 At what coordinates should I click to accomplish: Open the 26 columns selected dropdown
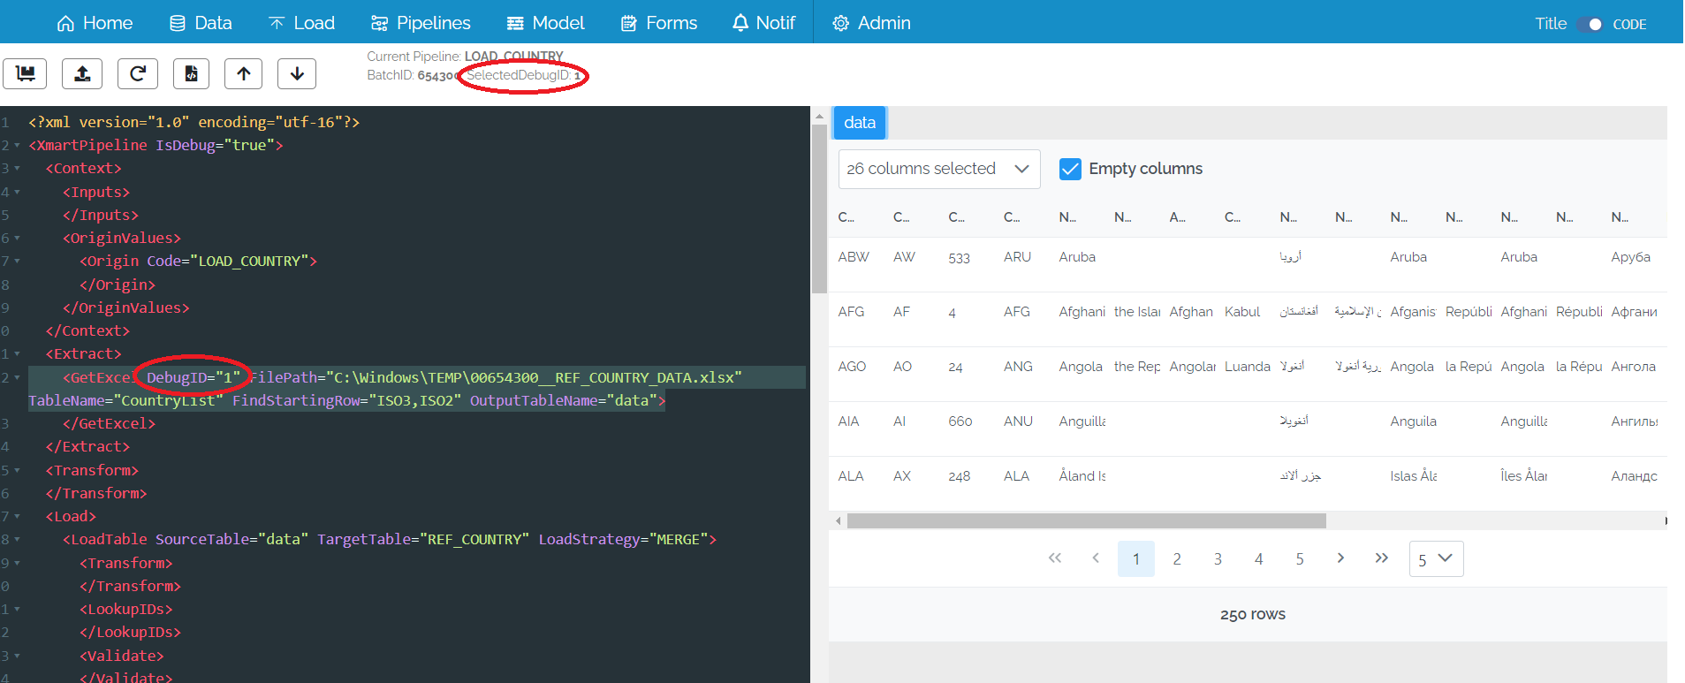(939, 169)
